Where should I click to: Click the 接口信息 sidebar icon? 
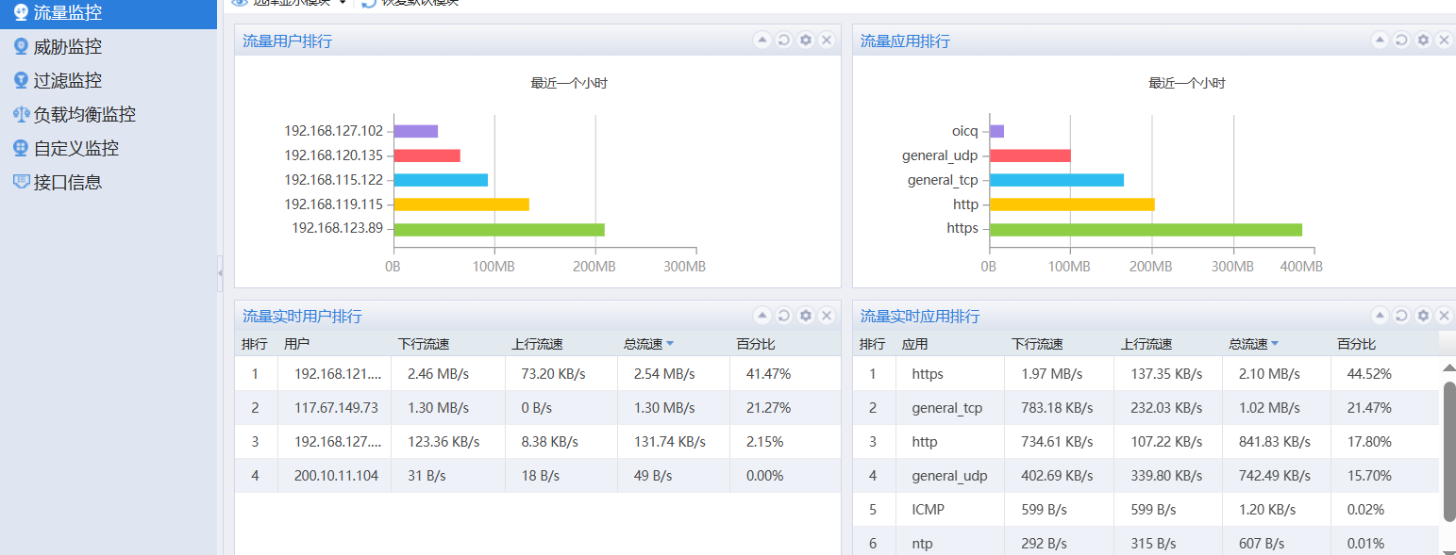tap(21, 182)
